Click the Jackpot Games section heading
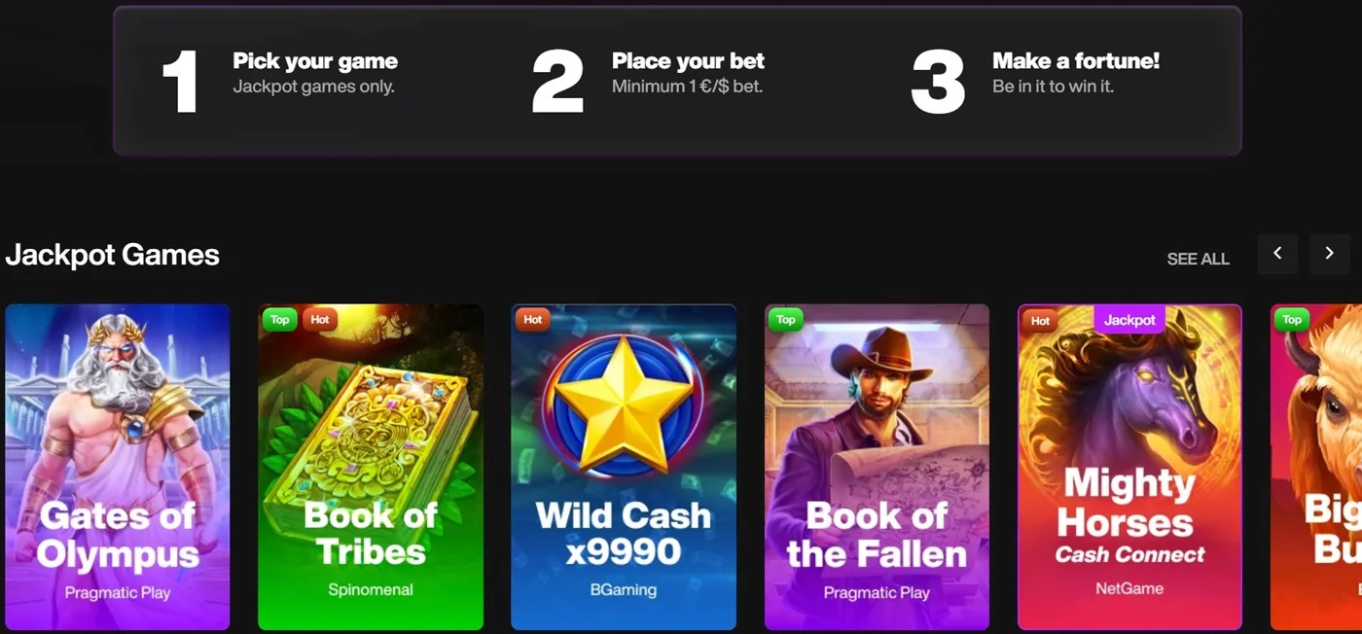 tap(113, 255)
